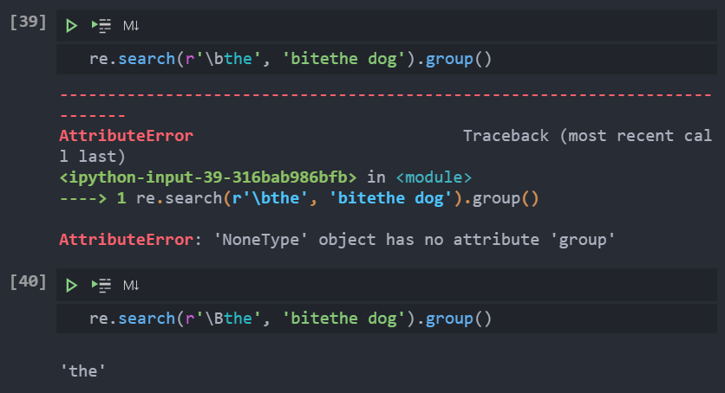Click the Traceback (most recent call last) text
The width and height of the screenshot is (725, 393).
click(587, 136)
